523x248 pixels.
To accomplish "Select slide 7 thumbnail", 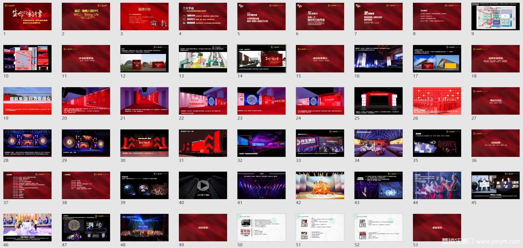I will point(379,16).
